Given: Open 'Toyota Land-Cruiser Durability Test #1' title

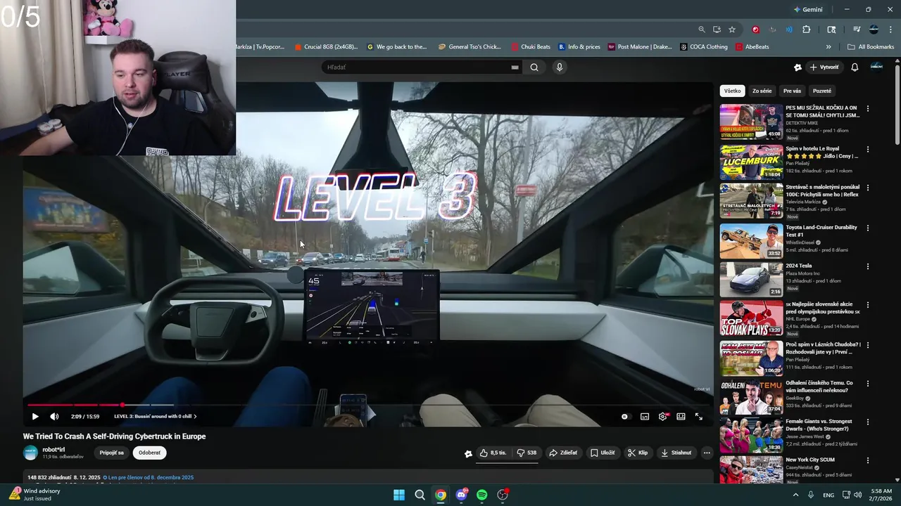Looking at the screenshot, I should 821,231.
